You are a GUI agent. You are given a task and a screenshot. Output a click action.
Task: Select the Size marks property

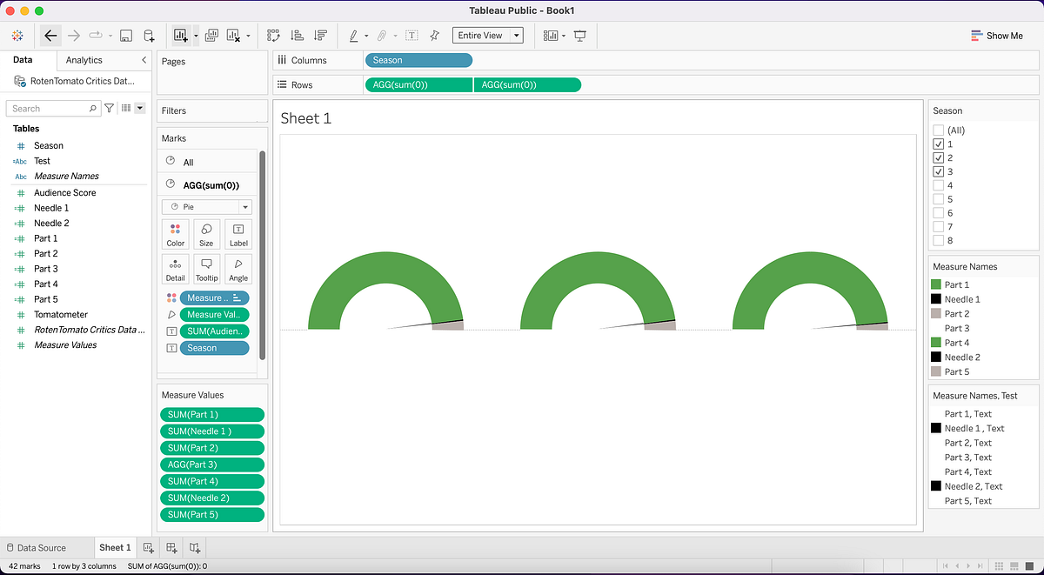point(206,234)
